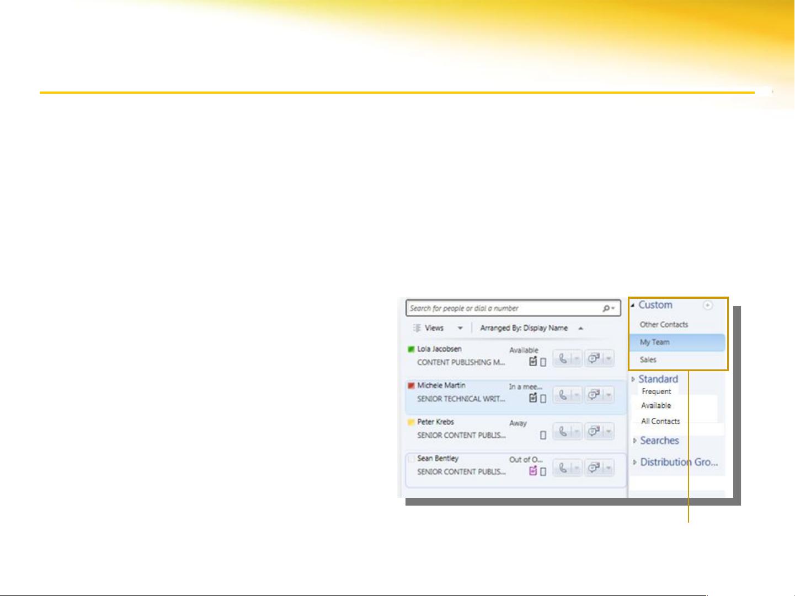This screenshot has height=596, width=795.
Task: Send instant message to Lola Jacobsen
Action: tap(594, 359)
